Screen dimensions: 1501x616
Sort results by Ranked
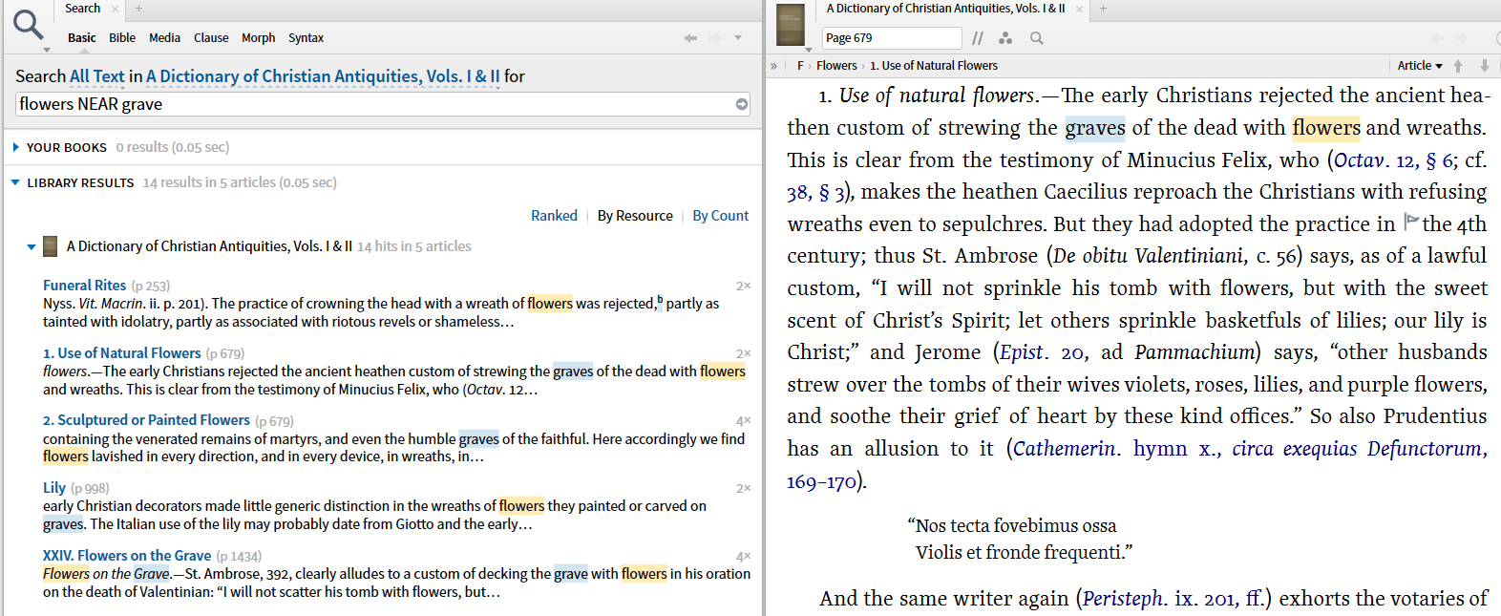point(554,216)
